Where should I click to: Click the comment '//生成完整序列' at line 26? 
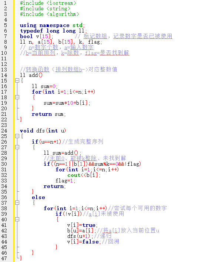tap(83, 141)
